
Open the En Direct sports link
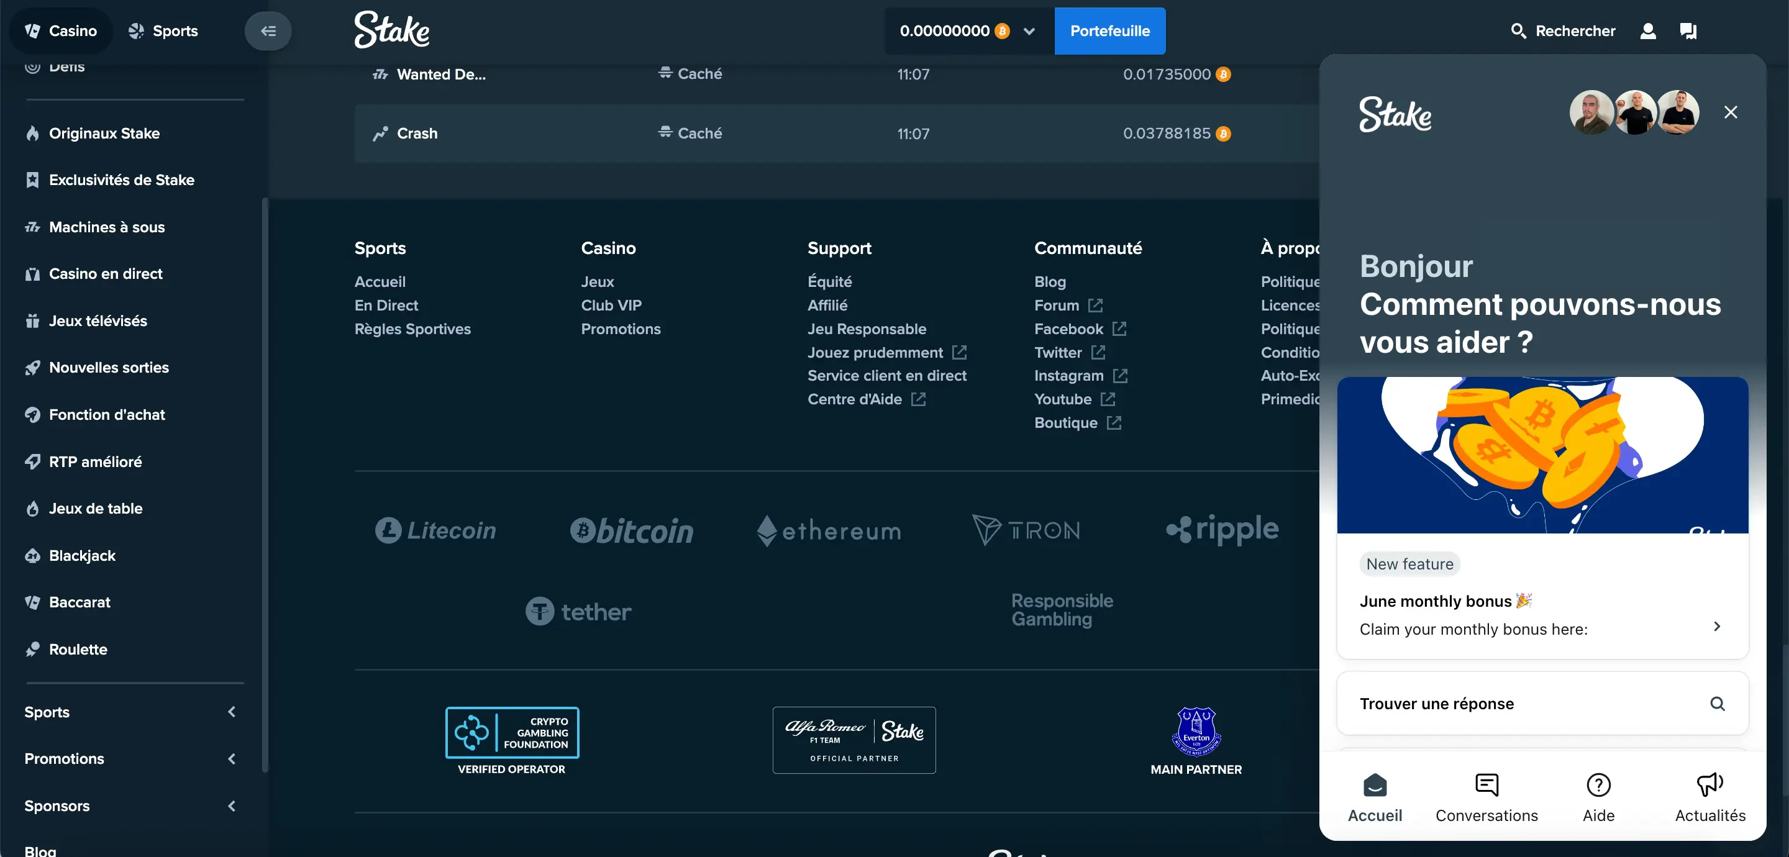point(386,305)
